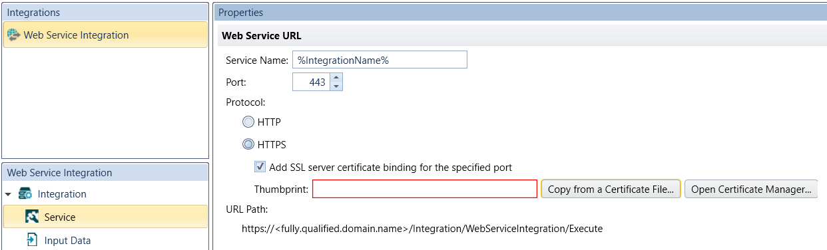Screen dimensions: 827x250
Task: Select the HTTP protocol radio button
Action: [248, 122]
